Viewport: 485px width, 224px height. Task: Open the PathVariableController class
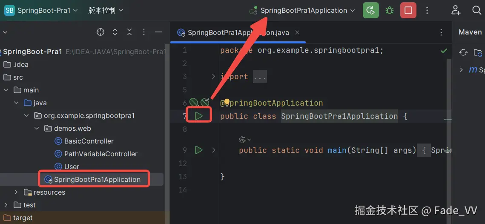click(96, 154)
